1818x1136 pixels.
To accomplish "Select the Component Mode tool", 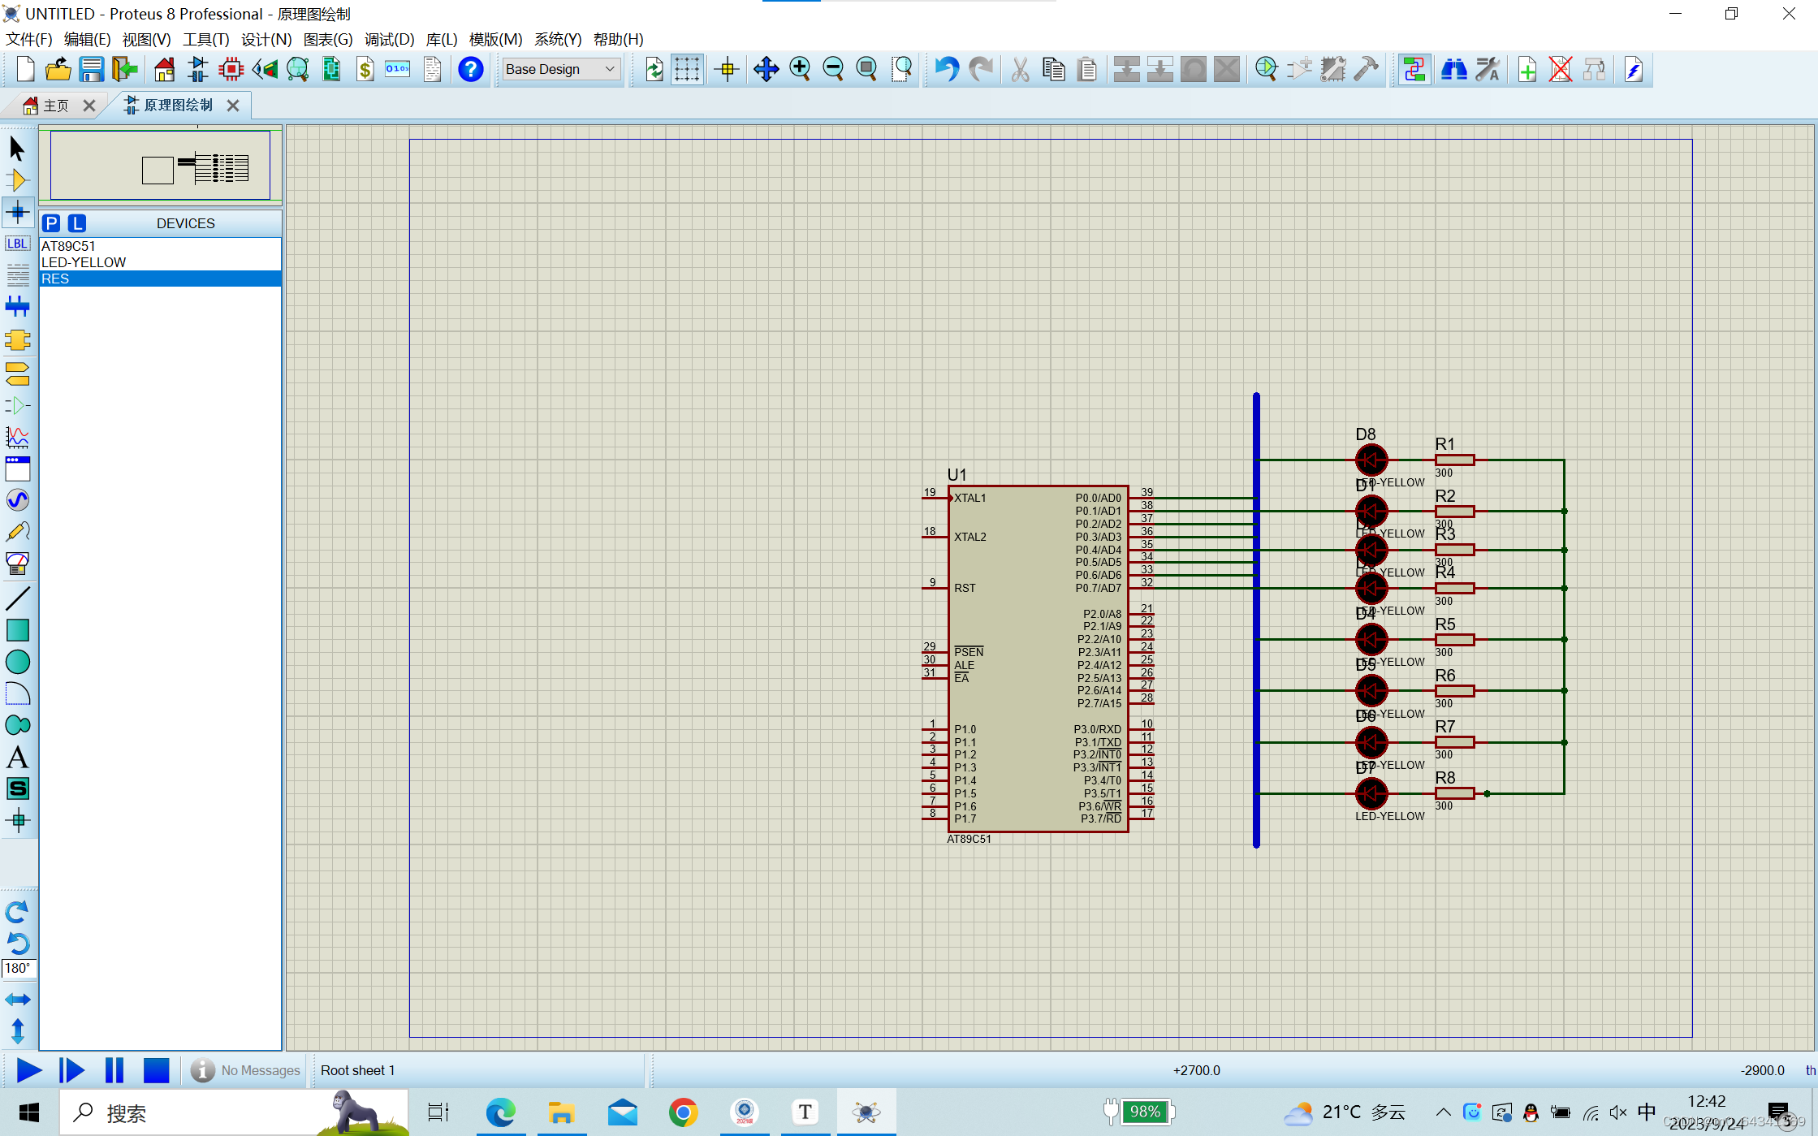I will click(17, 180).
